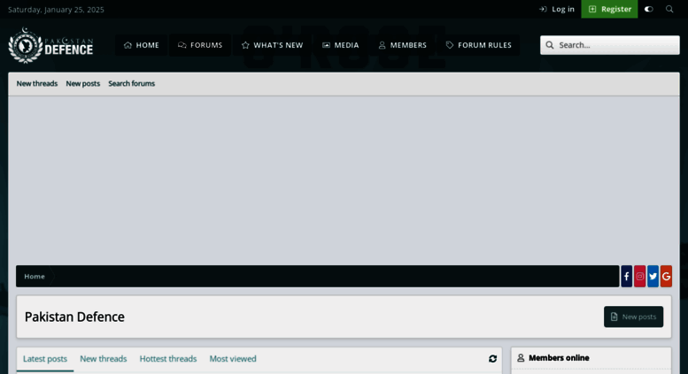Click the date Saturday, January 25, 2025
688x374 pixels.
tap(56, 10)
